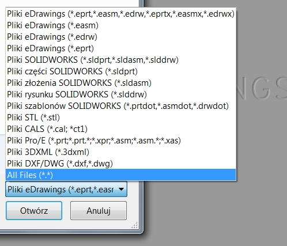Choose Pliki eDrawings (*.eprt) option

click(x=121, y=48)
